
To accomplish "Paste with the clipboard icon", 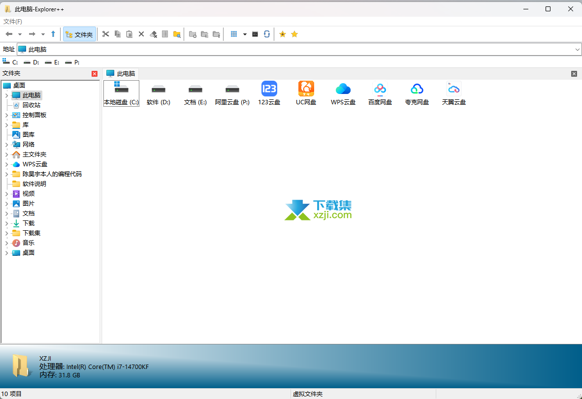I will (129, 34).
